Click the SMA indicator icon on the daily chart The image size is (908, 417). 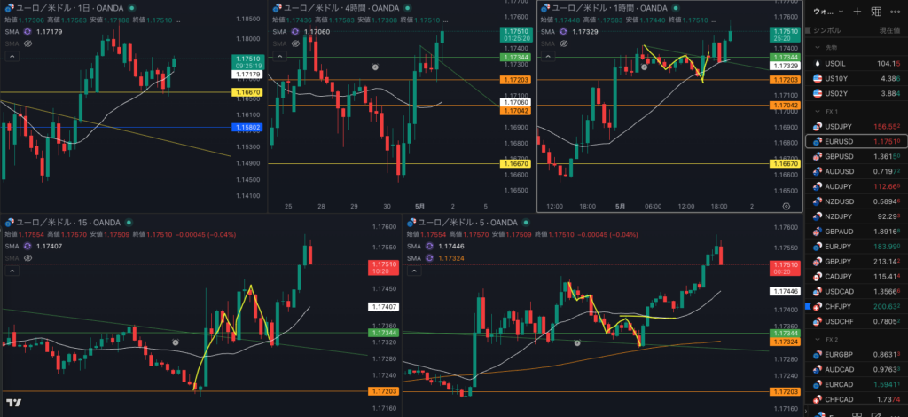[27, 31]
